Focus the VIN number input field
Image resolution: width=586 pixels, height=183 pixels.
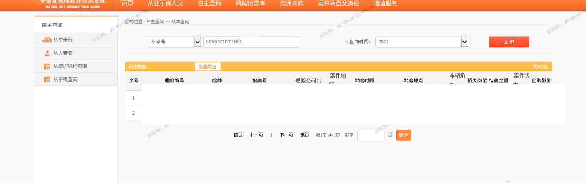tap(251, 42)
